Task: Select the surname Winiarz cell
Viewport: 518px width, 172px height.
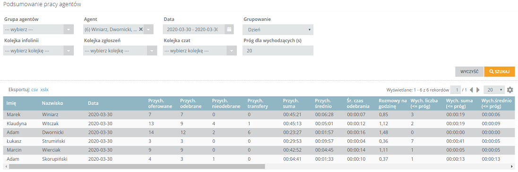Action: pos(50,114)
